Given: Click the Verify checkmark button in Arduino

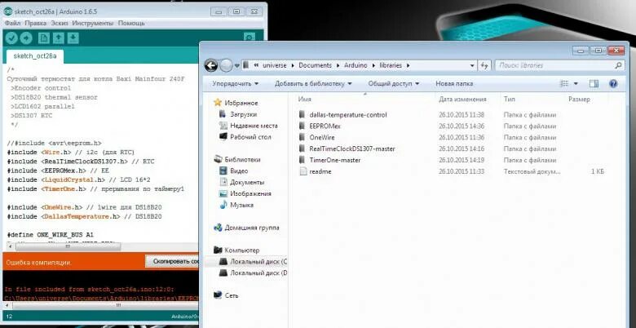Looking at the screenshot, I should (11, 38).
